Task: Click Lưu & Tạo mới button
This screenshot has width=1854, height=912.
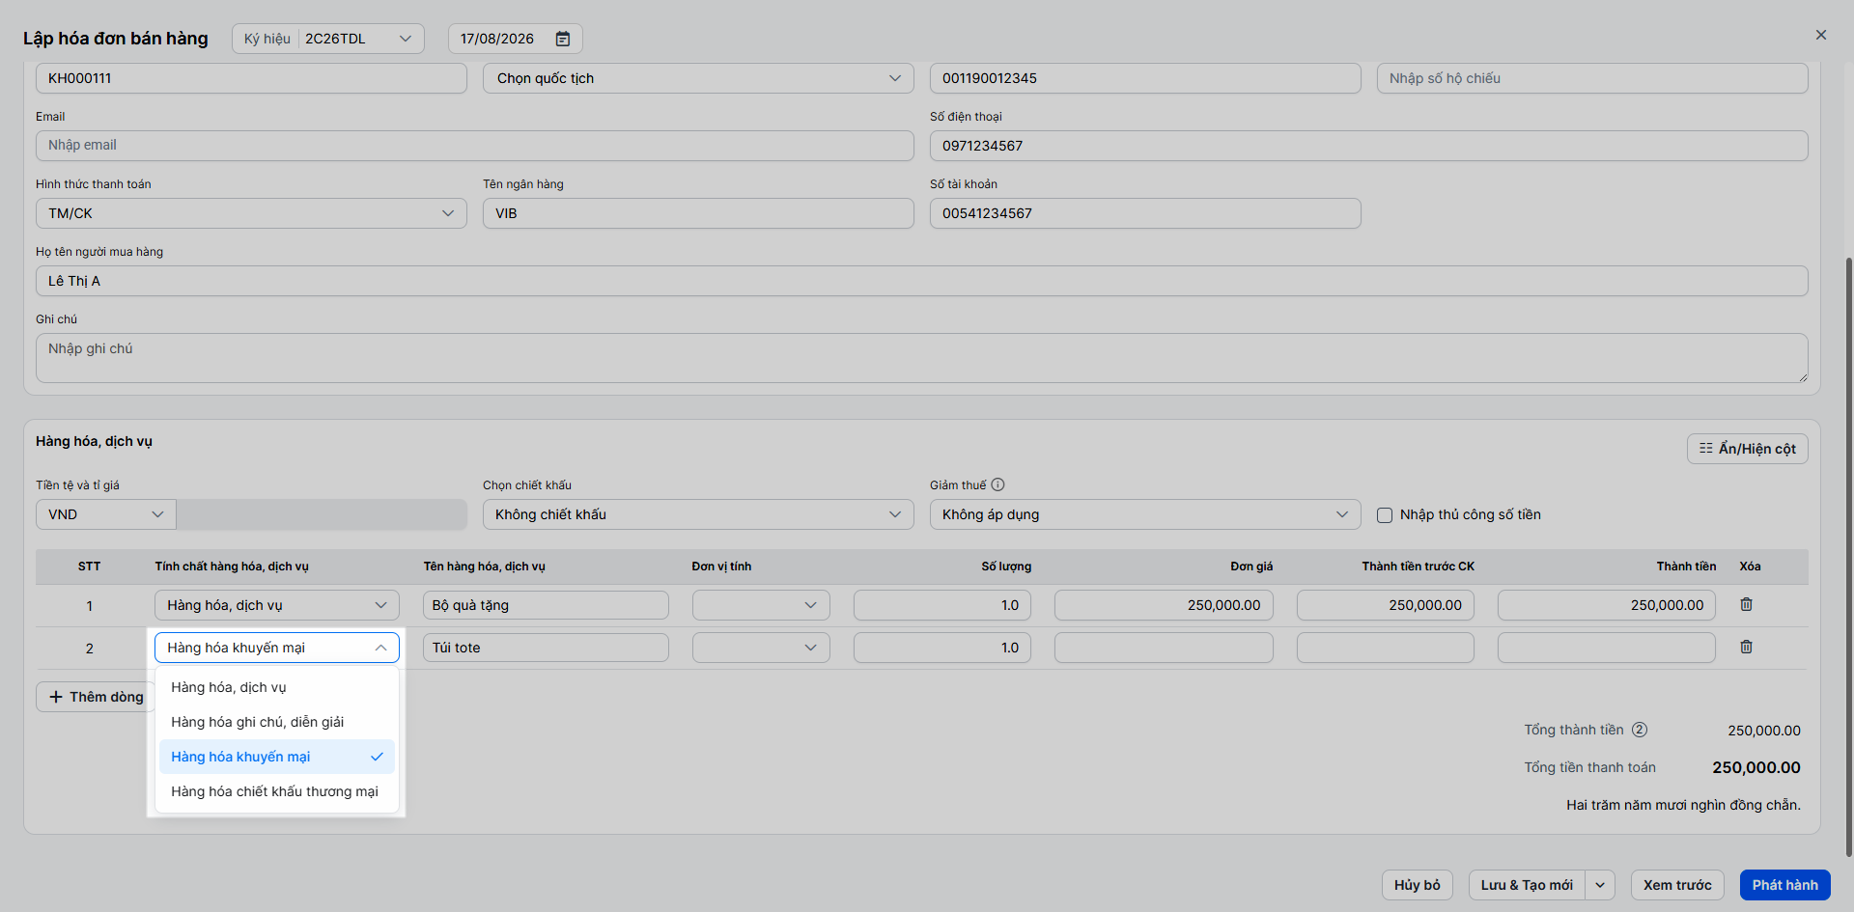Action: [1527, 885]
